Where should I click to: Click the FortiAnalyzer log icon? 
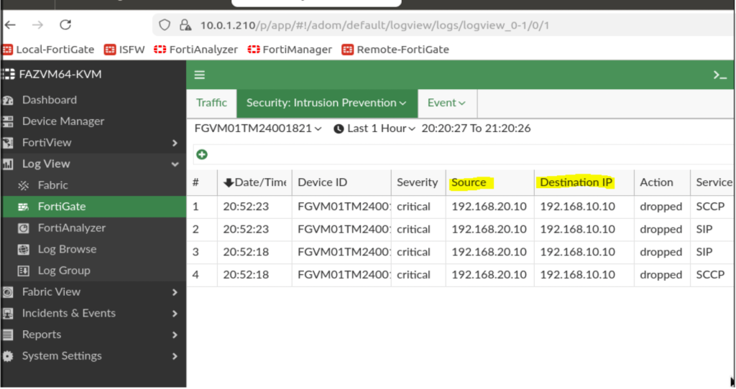(24, 228)
